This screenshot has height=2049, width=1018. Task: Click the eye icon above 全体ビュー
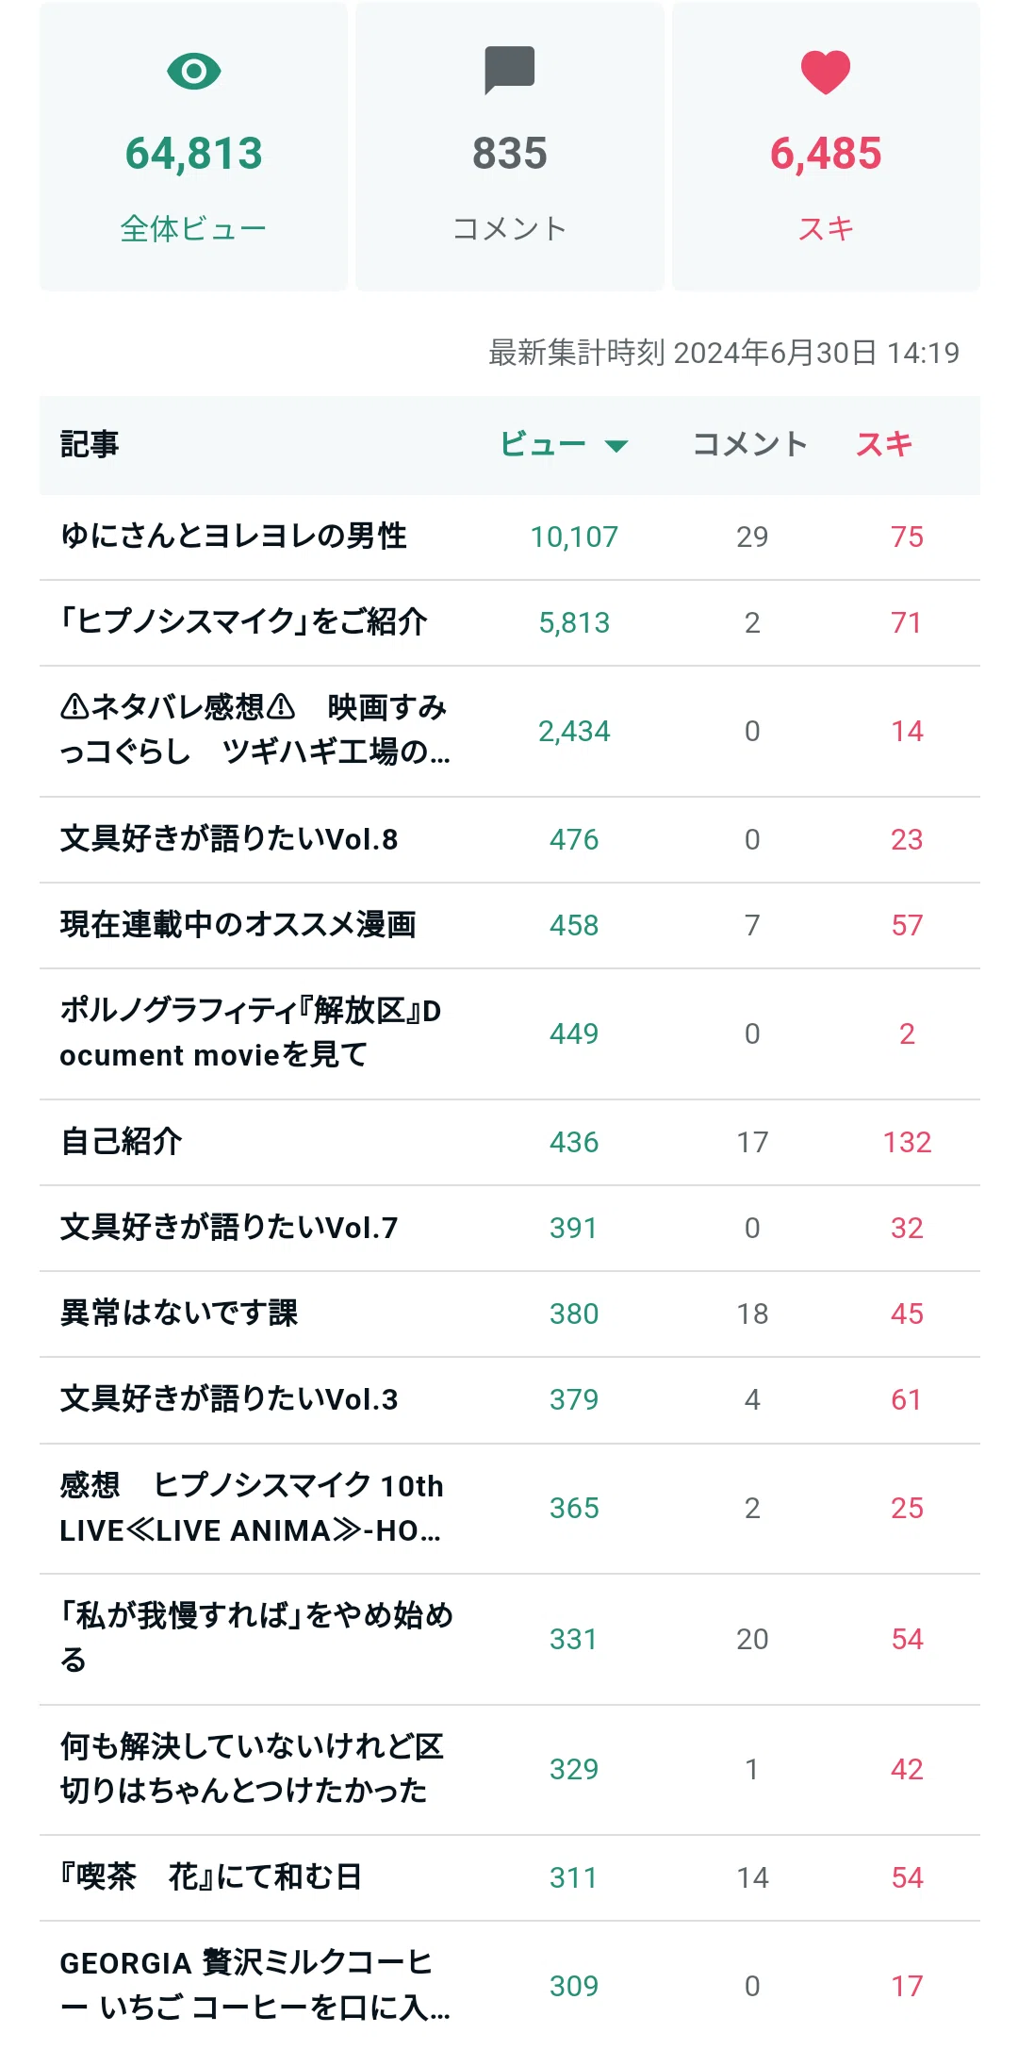193,72
